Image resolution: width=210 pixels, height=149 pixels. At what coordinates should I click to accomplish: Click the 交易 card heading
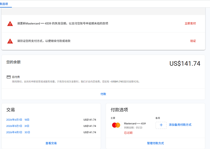(11, 110)
